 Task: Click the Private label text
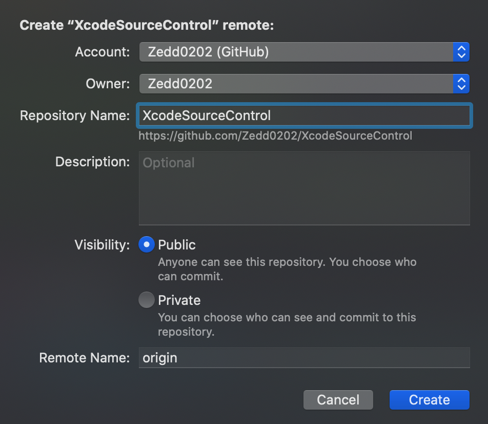pos(179,300)
